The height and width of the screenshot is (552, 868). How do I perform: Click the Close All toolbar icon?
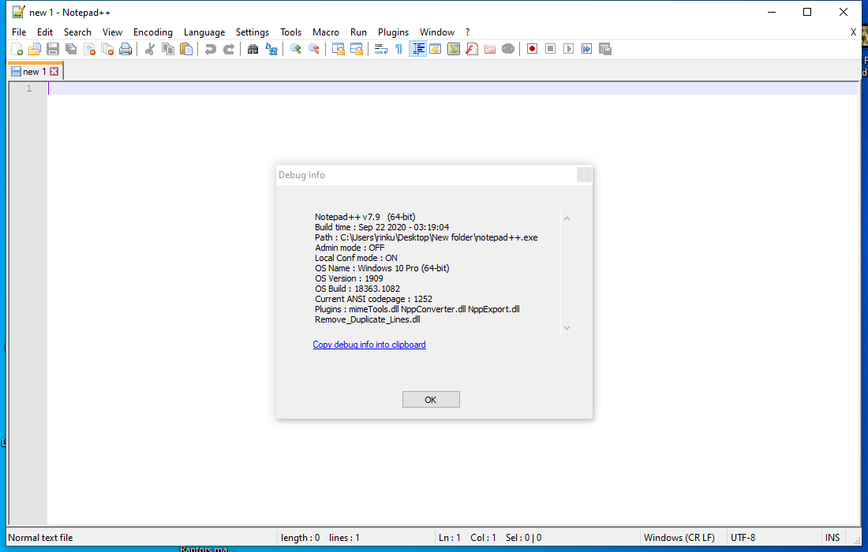(x=107, y=49)
